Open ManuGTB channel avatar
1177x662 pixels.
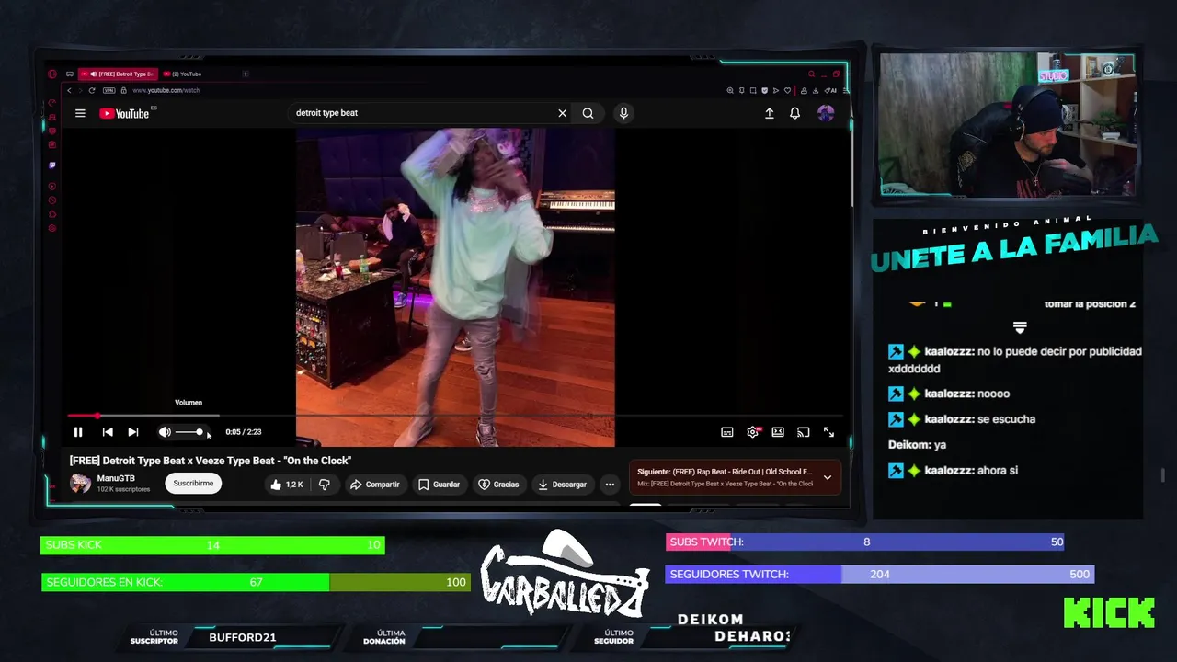pyautogui.click(x=81, y=484)
